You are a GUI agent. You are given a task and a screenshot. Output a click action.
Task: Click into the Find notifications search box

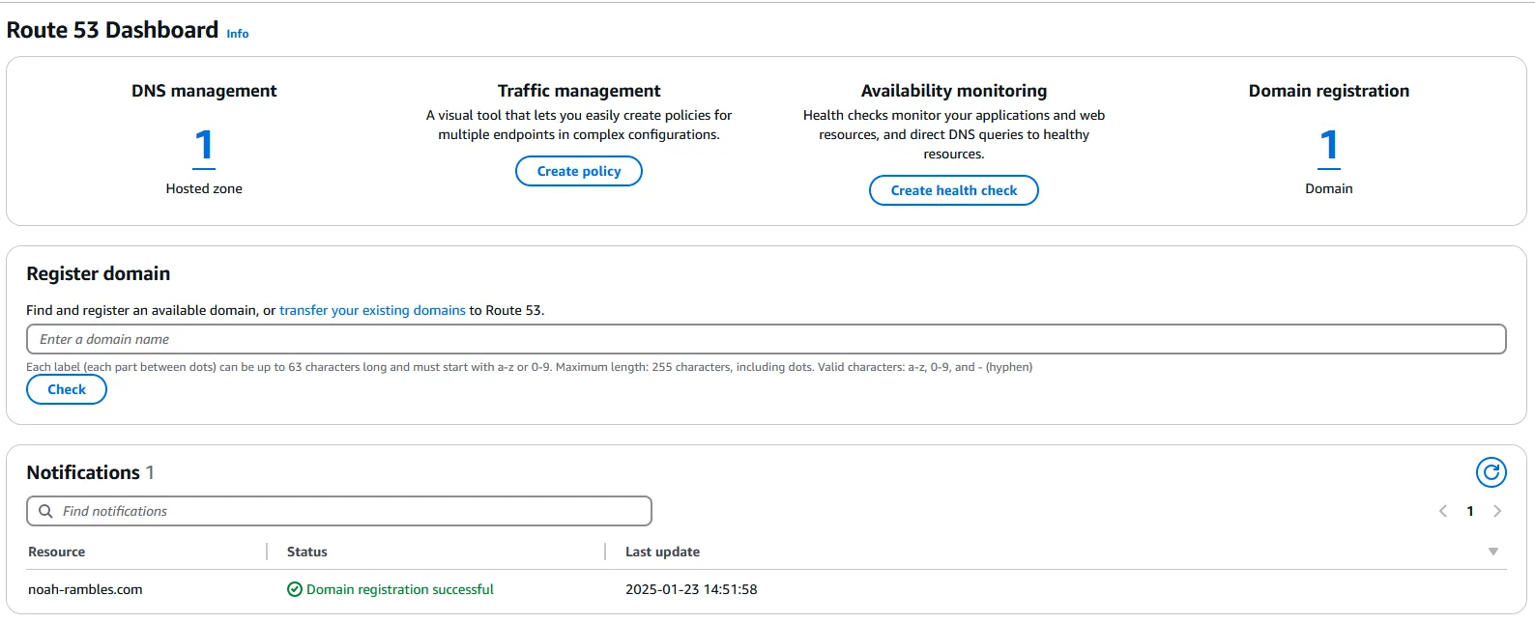tap(348, 511)
